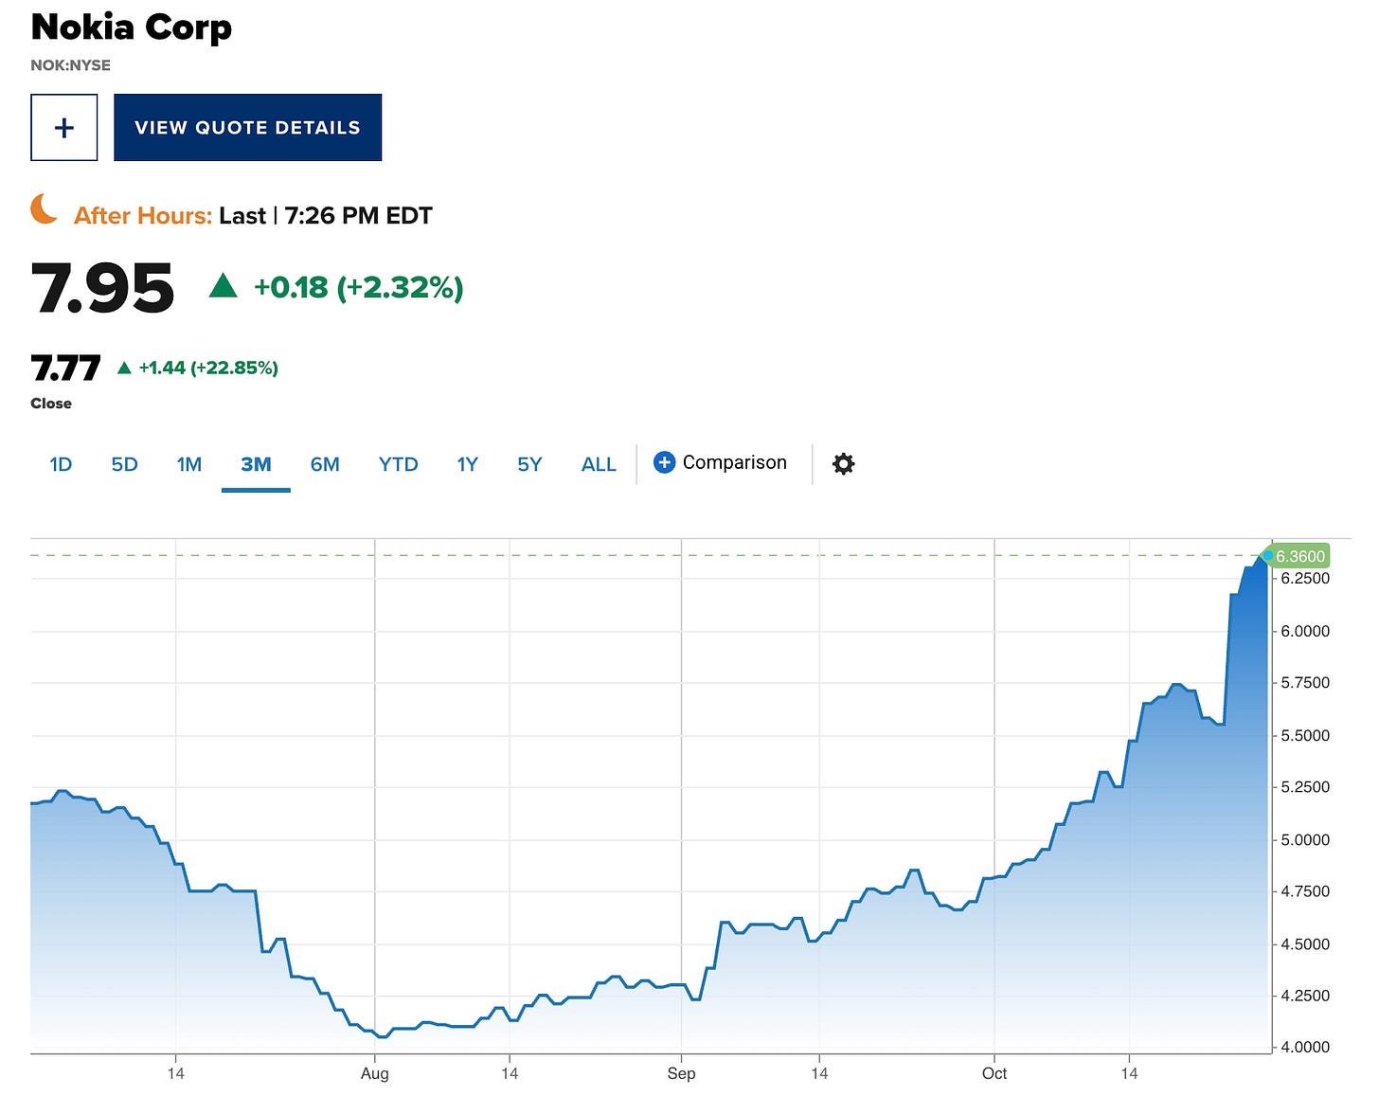Screen dimensions: 1379x1114
Task: Click the Oct label on chart axis
Action: click(994, 1073)
